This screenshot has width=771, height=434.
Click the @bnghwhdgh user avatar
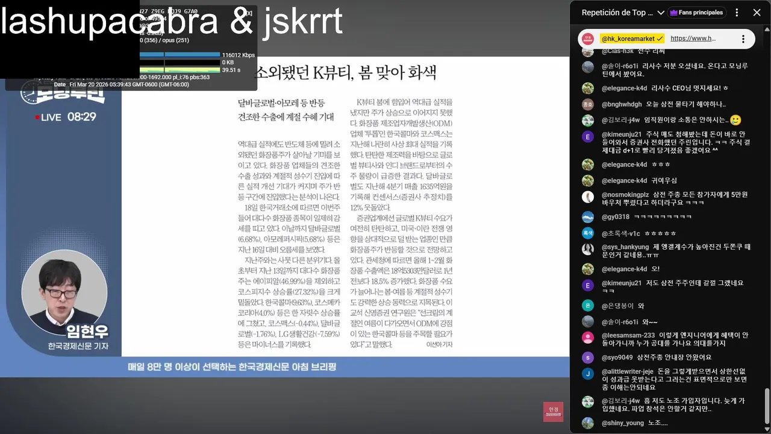588,104
